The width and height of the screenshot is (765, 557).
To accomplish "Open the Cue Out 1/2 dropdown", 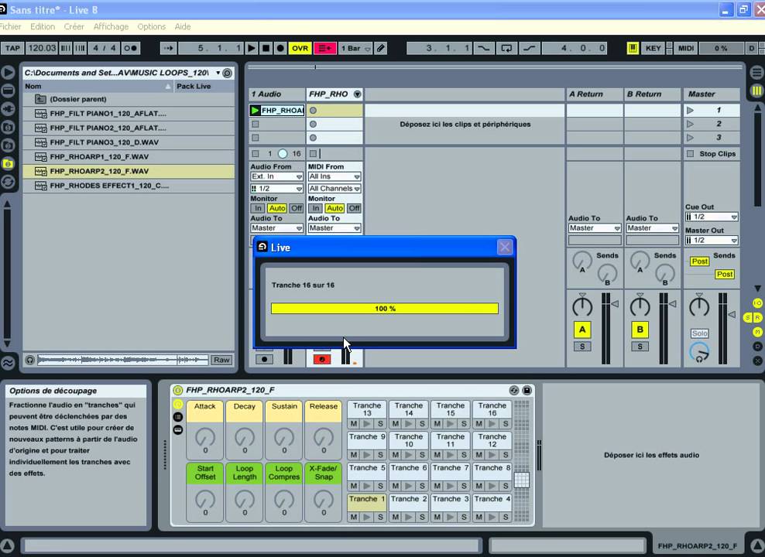I will pos(712,217).
